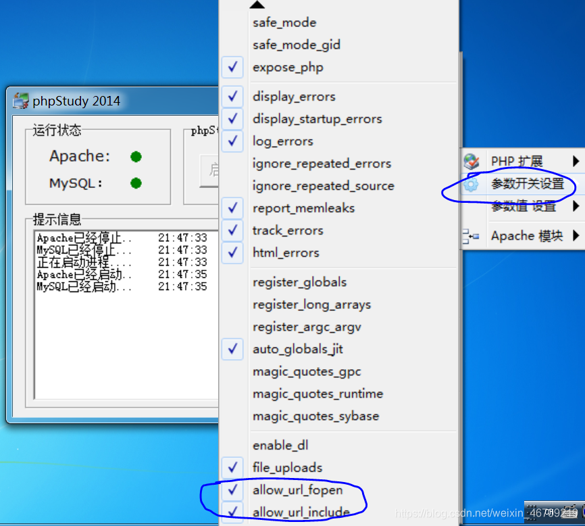Uncheck log_errors option
Image resolution: width=585 pixels, height=526 pixels.
(x=338, y=141)
